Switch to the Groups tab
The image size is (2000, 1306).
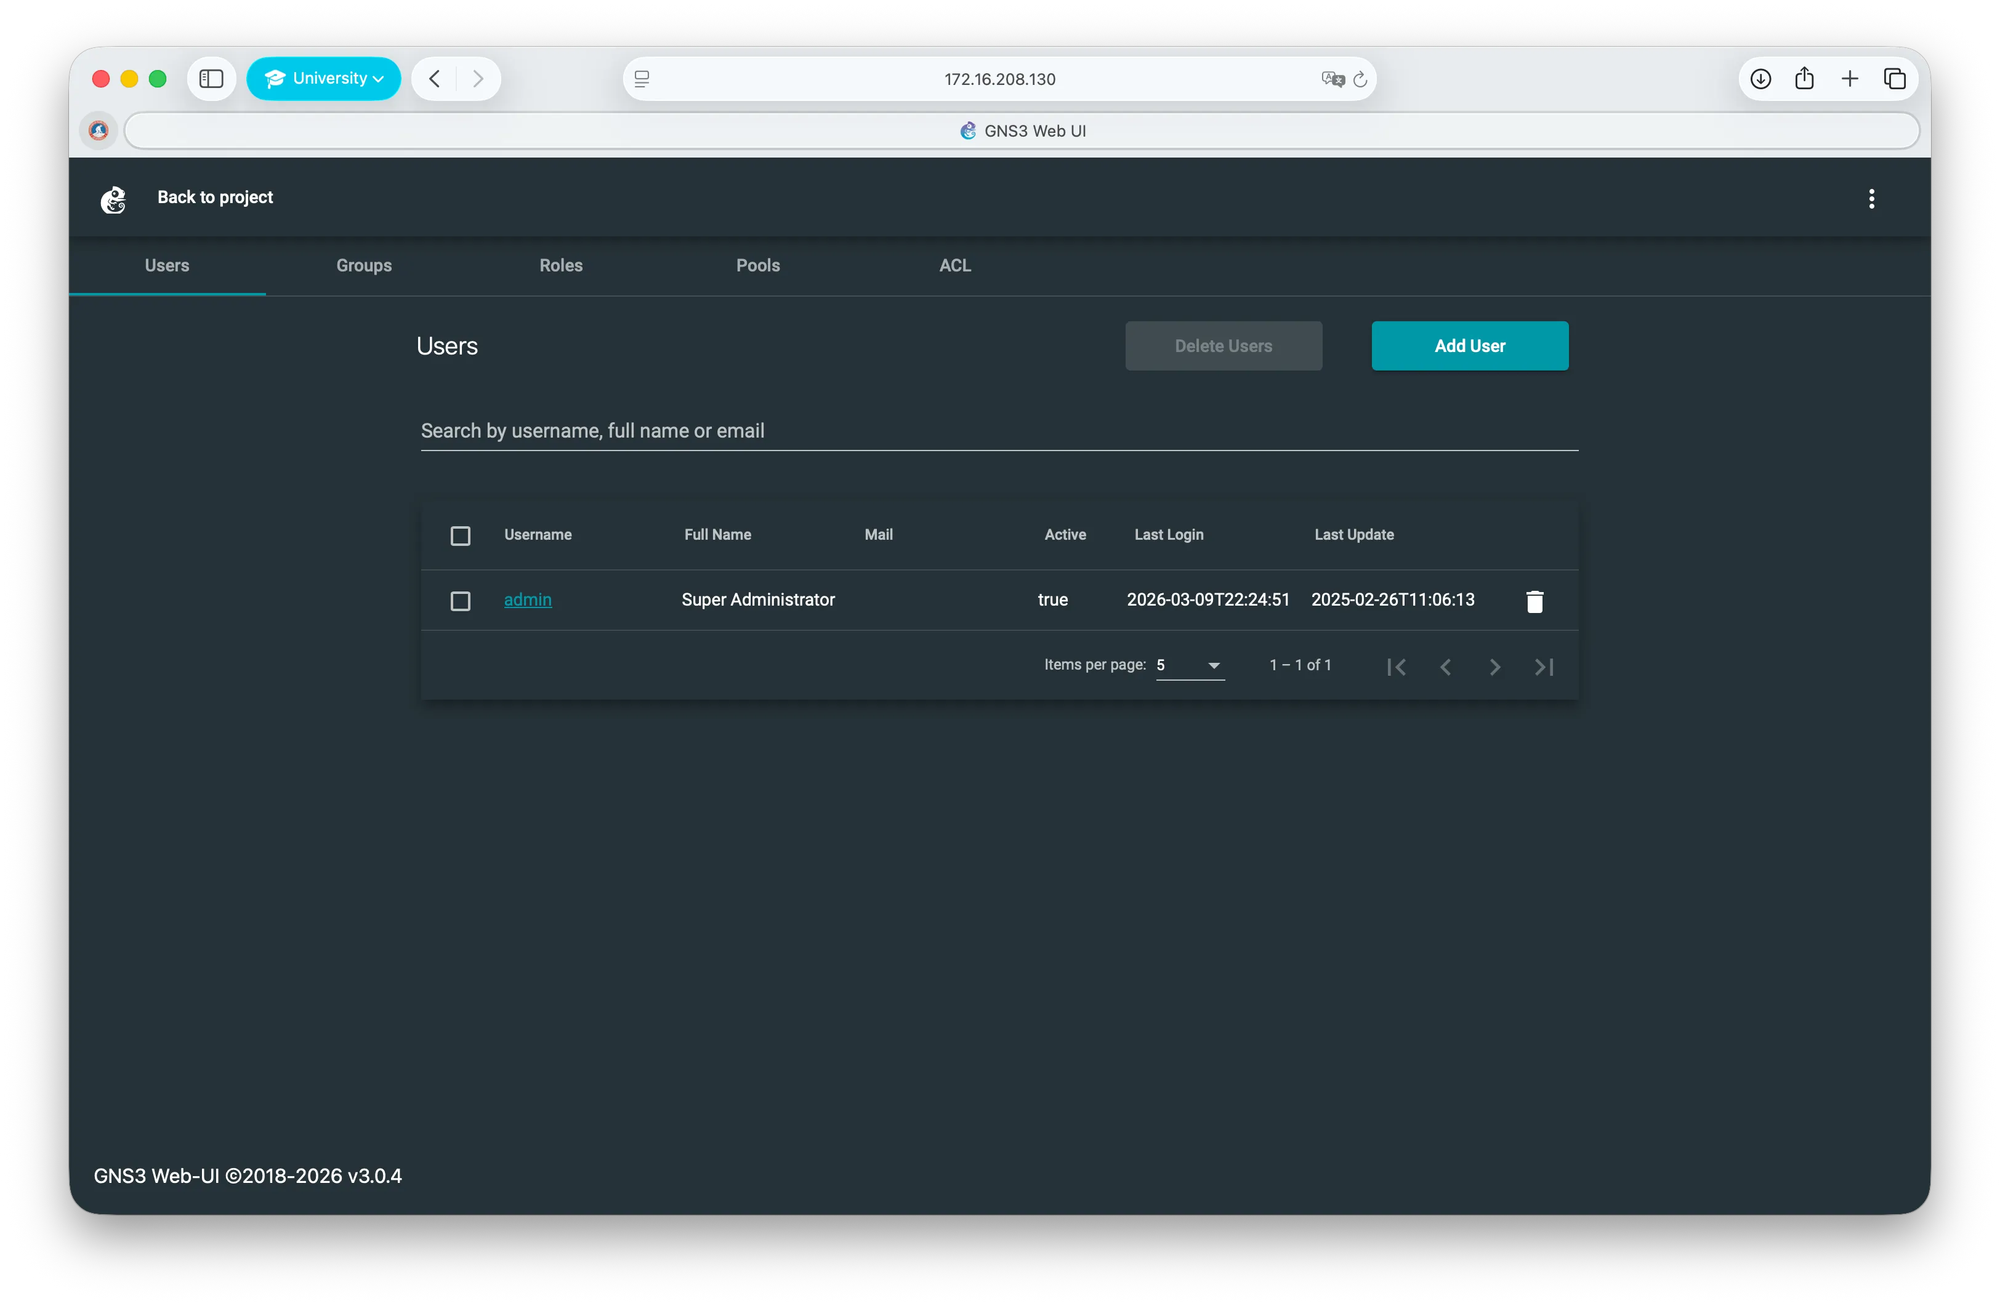coord(364,265)
